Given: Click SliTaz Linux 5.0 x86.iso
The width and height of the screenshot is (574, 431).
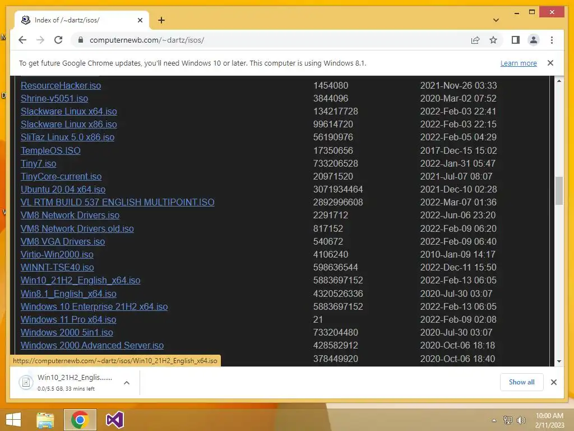Looking at the screenshot, I should click(x=67, y=137).
